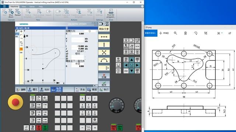Screen dimensions: 236x132
Task: Click the more-elements softkey with arrow
Action: coord(104,68)
